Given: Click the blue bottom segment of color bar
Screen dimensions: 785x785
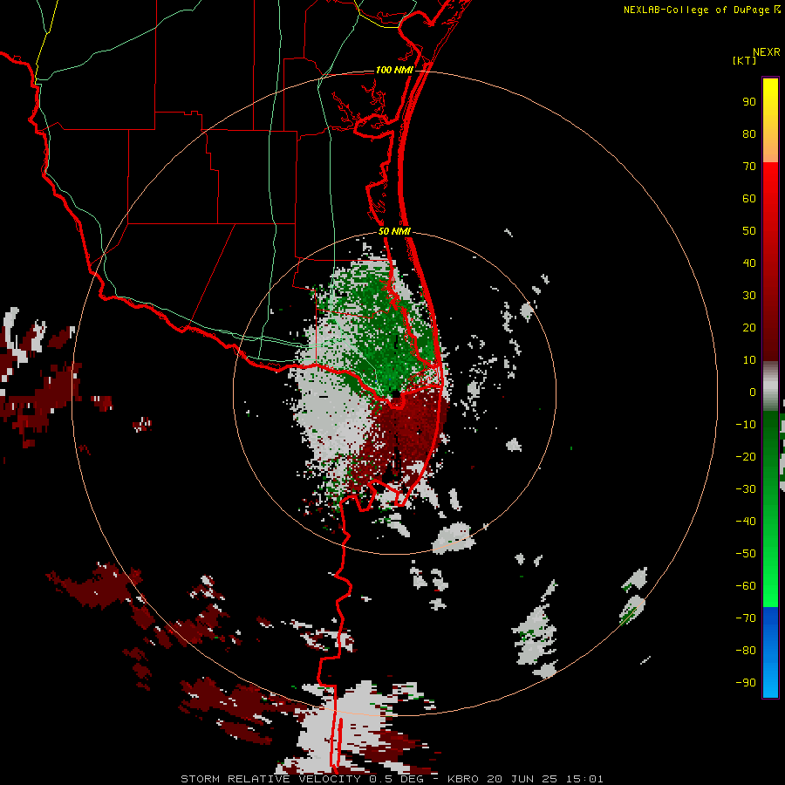Looking at the screenshot, I should tap(770, 652).
